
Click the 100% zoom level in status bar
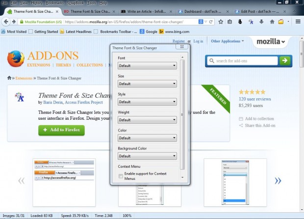click(x=127, y=216)
